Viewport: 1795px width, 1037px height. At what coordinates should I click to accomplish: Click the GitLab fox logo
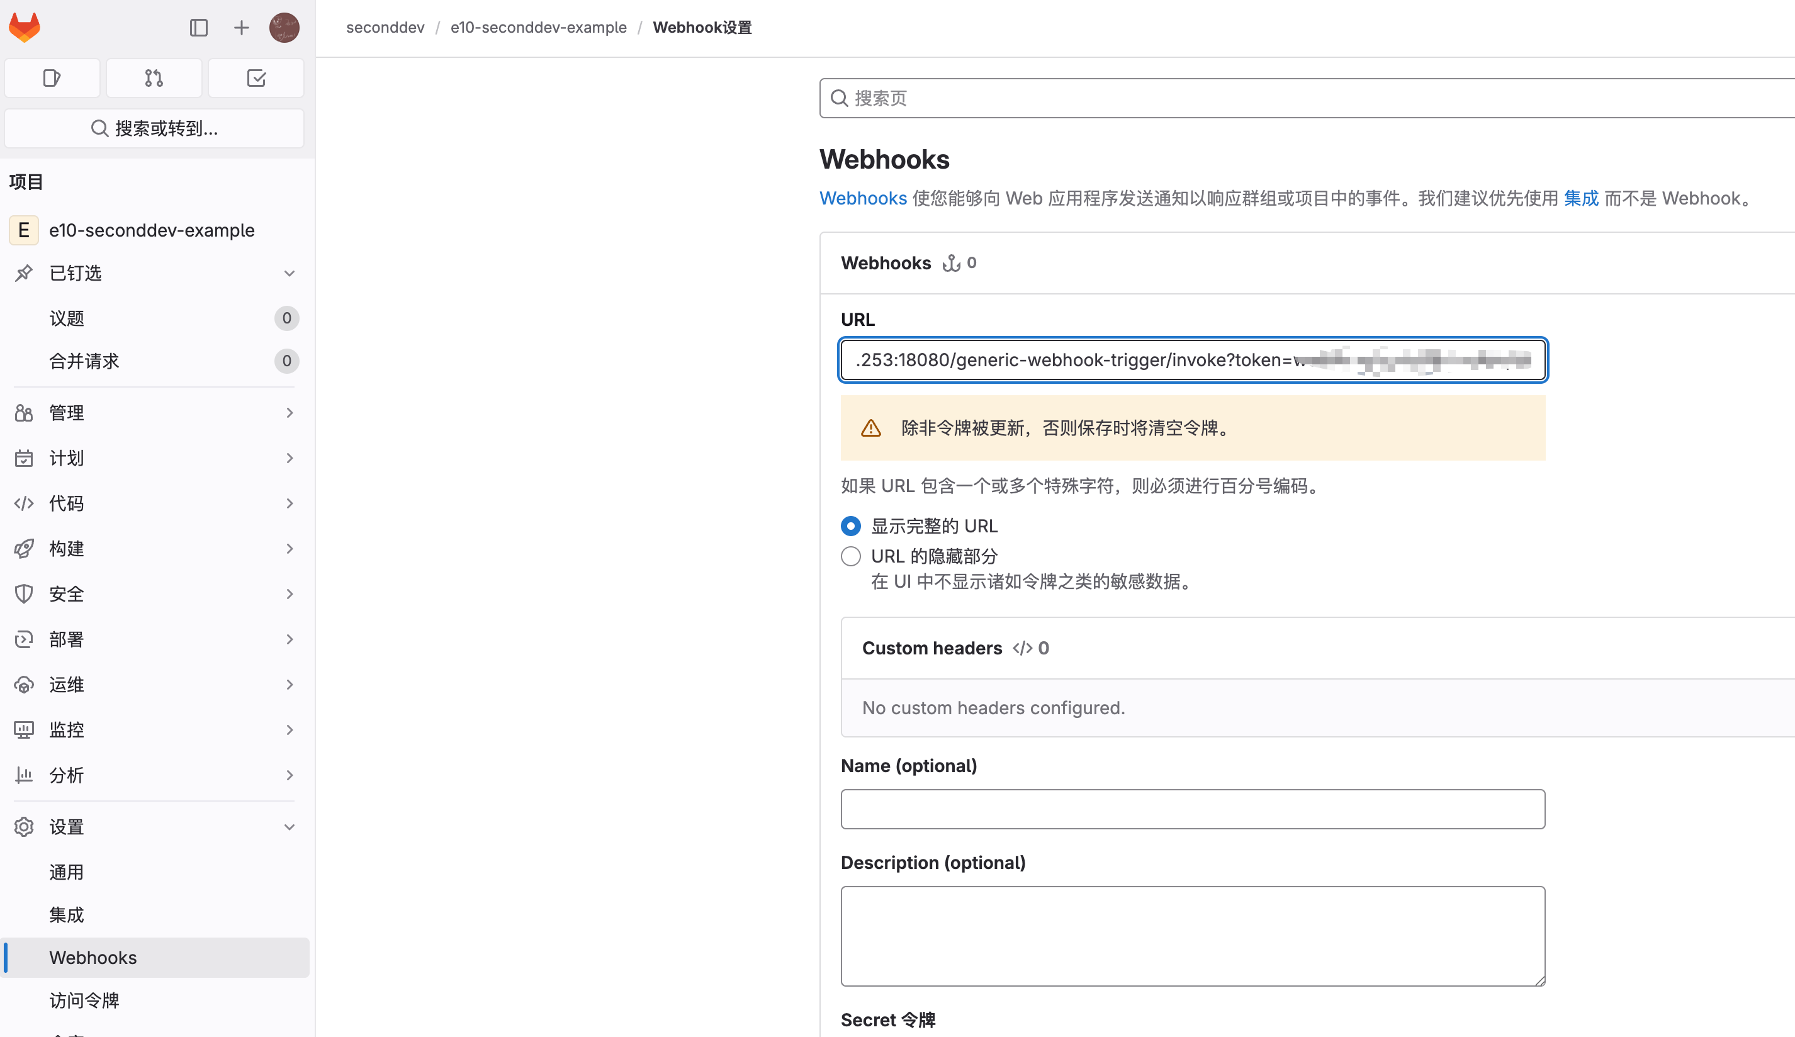coord(24,28)
